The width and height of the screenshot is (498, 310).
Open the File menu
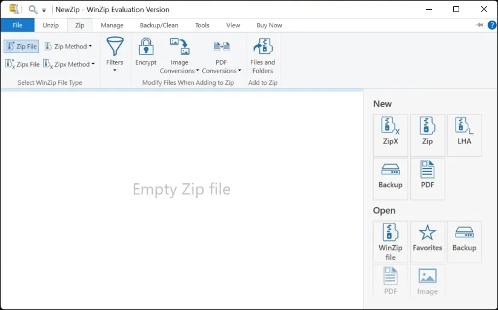click(18, 25)
